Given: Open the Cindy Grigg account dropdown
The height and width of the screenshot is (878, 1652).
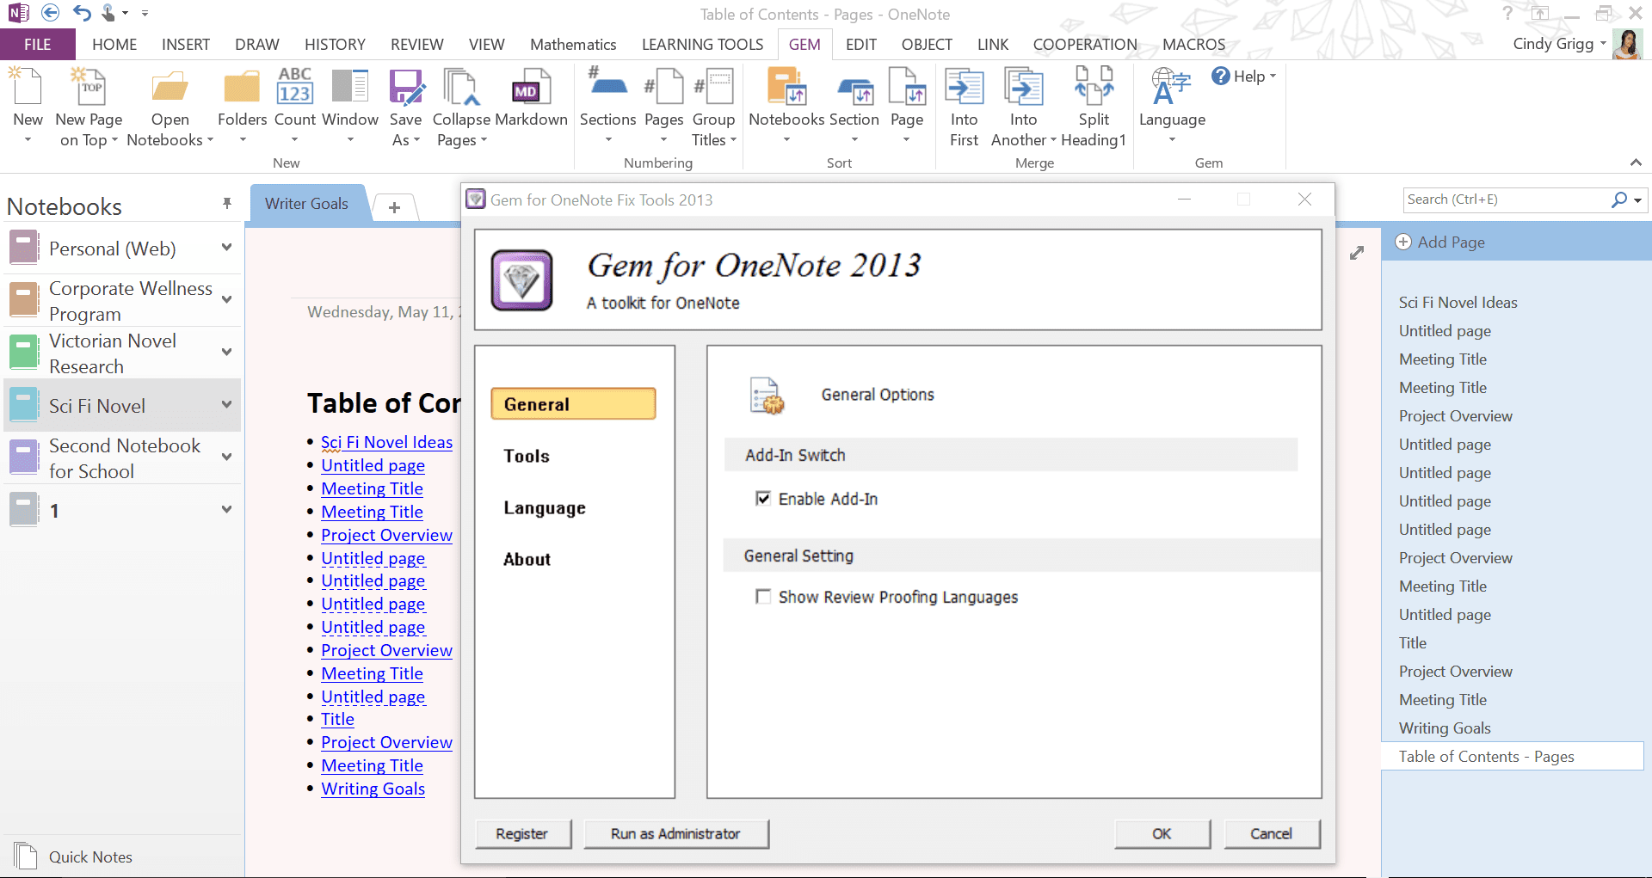Looking at the screenshot, I should [x=1603, y=43].
